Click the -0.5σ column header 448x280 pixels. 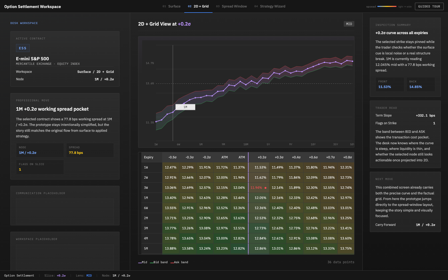pos(171,157)
